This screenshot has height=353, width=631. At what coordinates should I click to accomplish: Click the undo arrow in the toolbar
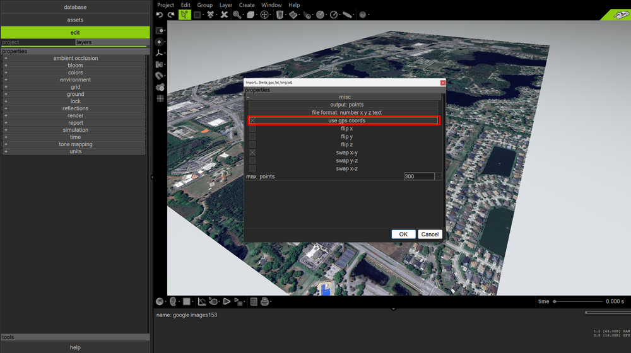pyautogui.click(x=160, y=14)
